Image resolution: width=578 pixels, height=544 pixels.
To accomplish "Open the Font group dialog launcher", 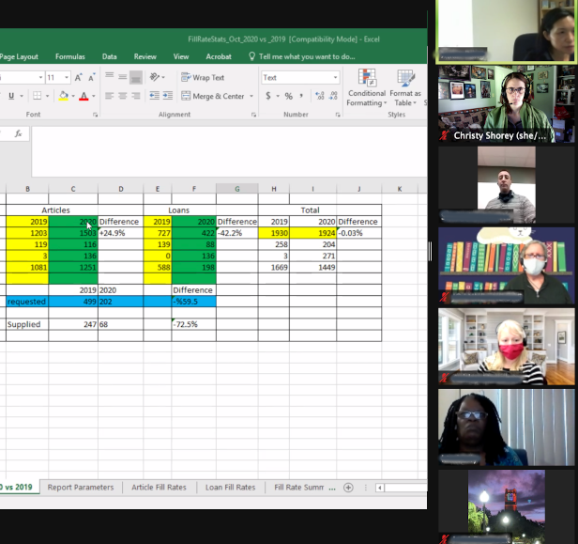I will point(95,115).
